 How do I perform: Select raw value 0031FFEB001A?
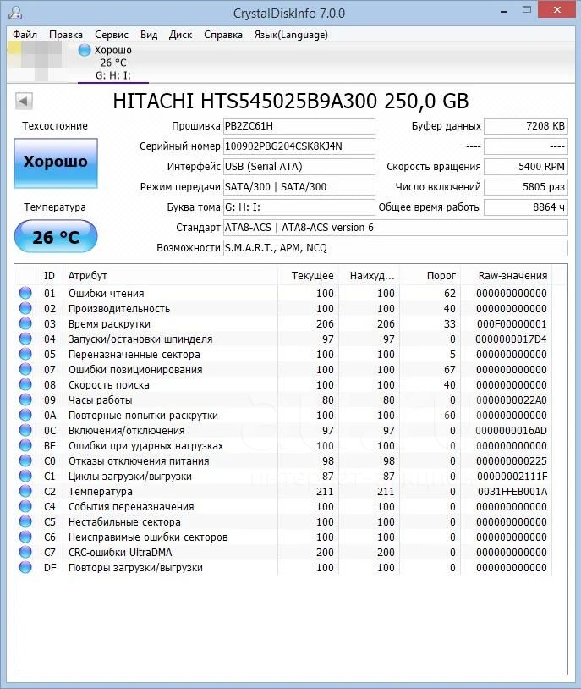[512, 491]
